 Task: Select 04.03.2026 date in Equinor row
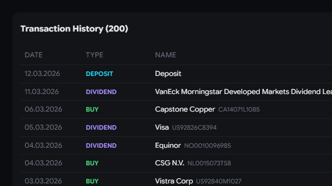click(43, 146)
